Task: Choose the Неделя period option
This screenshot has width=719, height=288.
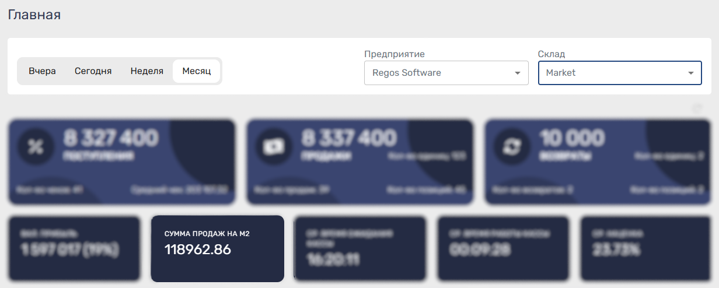Action: coord(146,71)
